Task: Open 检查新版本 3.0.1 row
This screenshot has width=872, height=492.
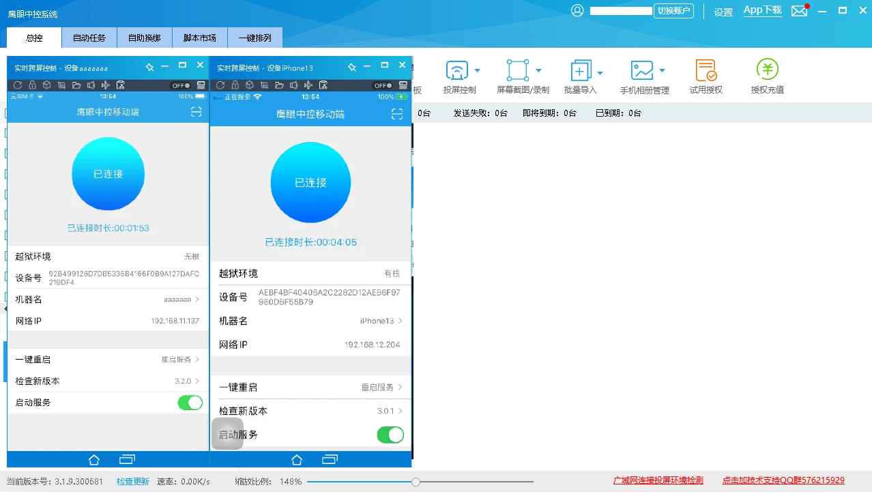Action: click(x=311, y=411)
